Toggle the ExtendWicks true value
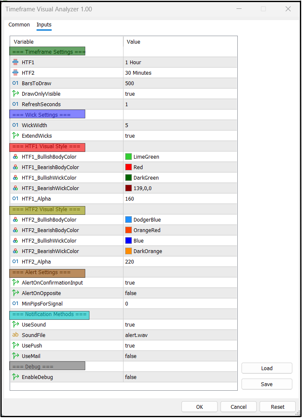Image resolution: width=302 pixels, height=418 pixels. click(180, 136)
